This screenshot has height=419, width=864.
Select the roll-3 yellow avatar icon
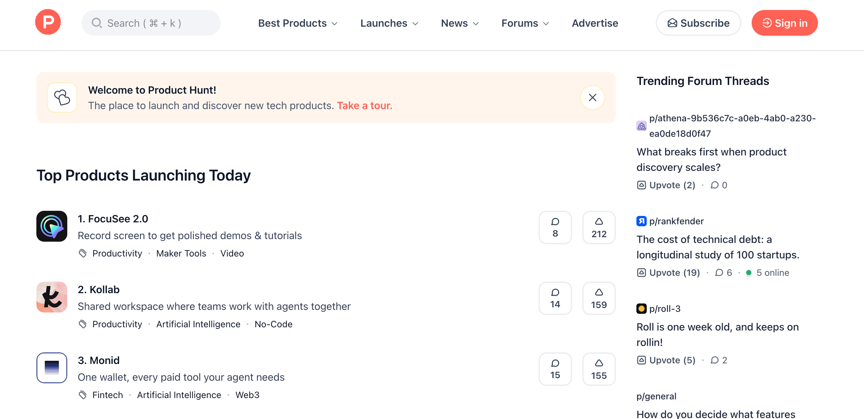641,309
